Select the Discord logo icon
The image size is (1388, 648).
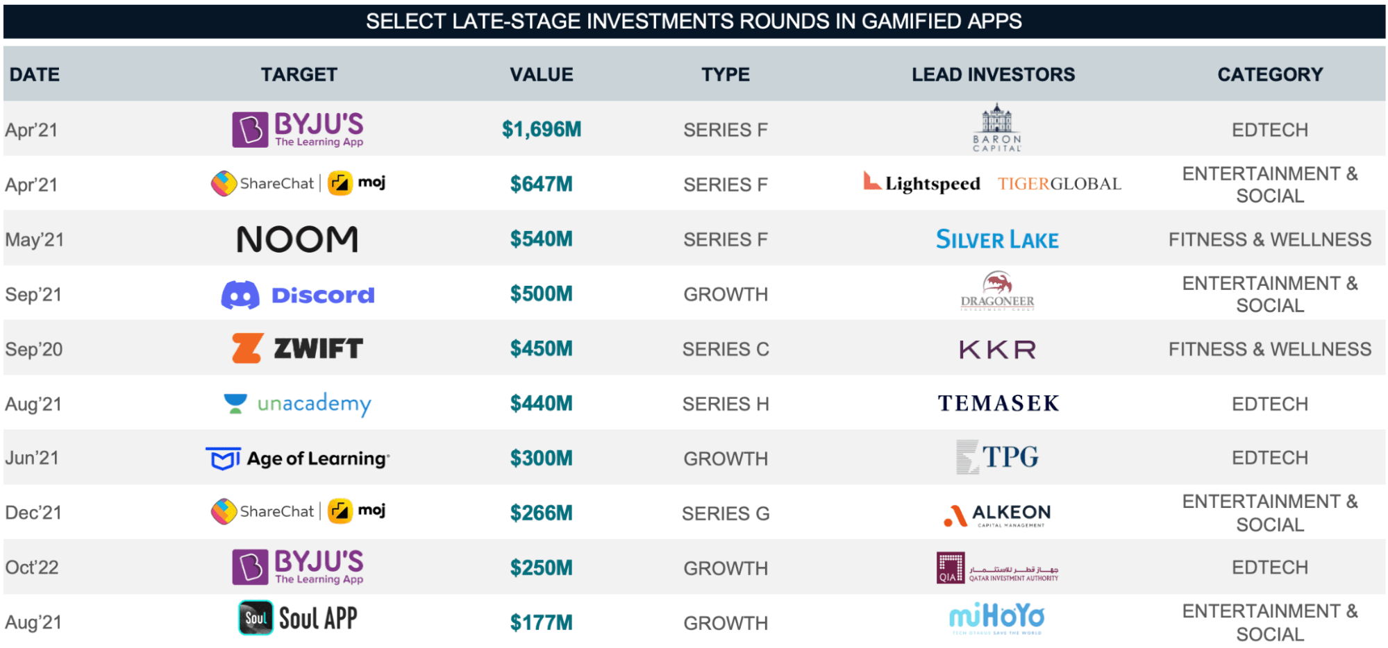240,295
